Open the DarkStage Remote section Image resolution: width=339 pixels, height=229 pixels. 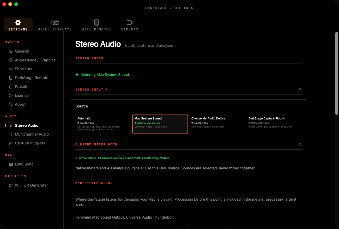pos(32,78)
